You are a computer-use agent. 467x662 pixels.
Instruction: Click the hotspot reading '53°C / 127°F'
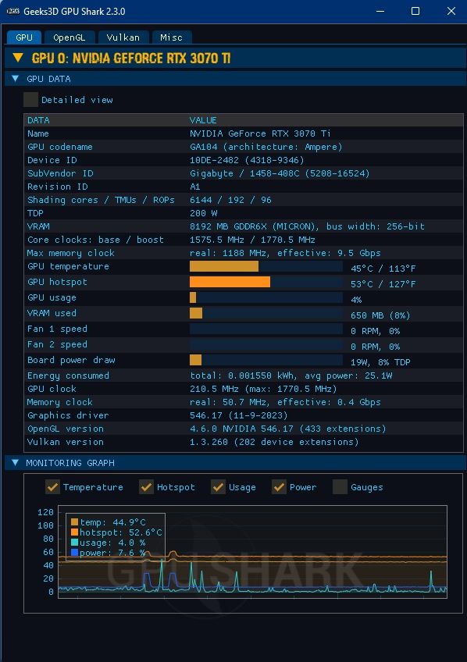pos(383,284)
